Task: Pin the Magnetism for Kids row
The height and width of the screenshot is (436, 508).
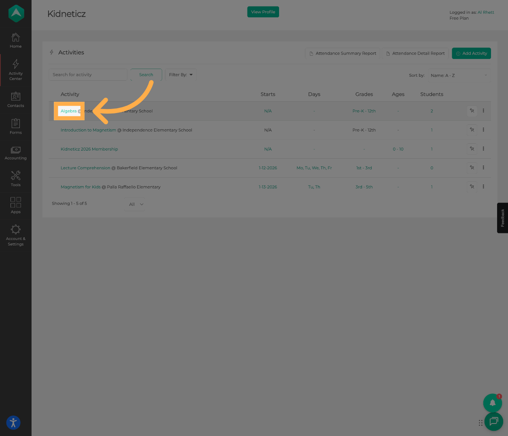Action: click(x=472, y=187)
